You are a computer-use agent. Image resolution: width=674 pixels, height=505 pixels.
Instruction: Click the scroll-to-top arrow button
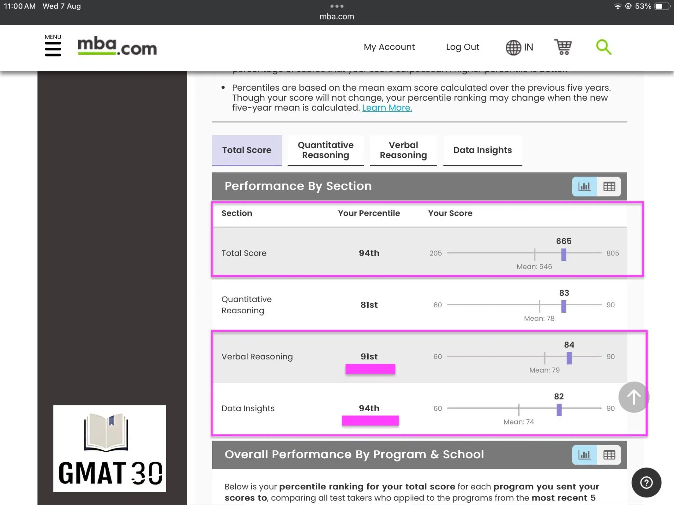634,397
